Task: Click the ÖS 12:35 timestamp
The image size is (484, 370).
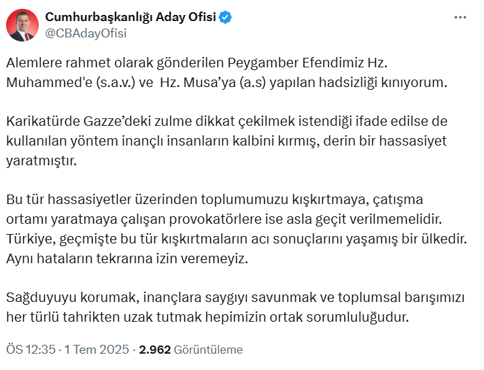Action: [31, 350]
